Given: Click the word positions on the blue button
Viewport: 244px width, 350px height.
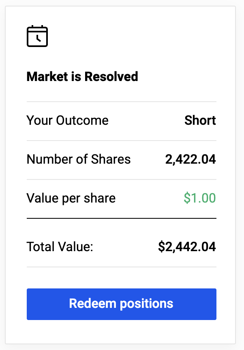Looking at the screenshot, I should [147, 304].
